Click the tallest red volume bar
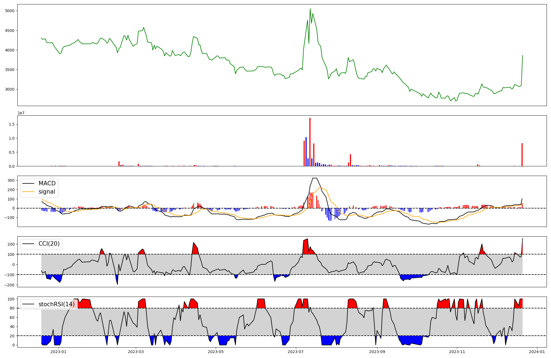Viewport: 551px width, 358px height. tap(310, 142)
